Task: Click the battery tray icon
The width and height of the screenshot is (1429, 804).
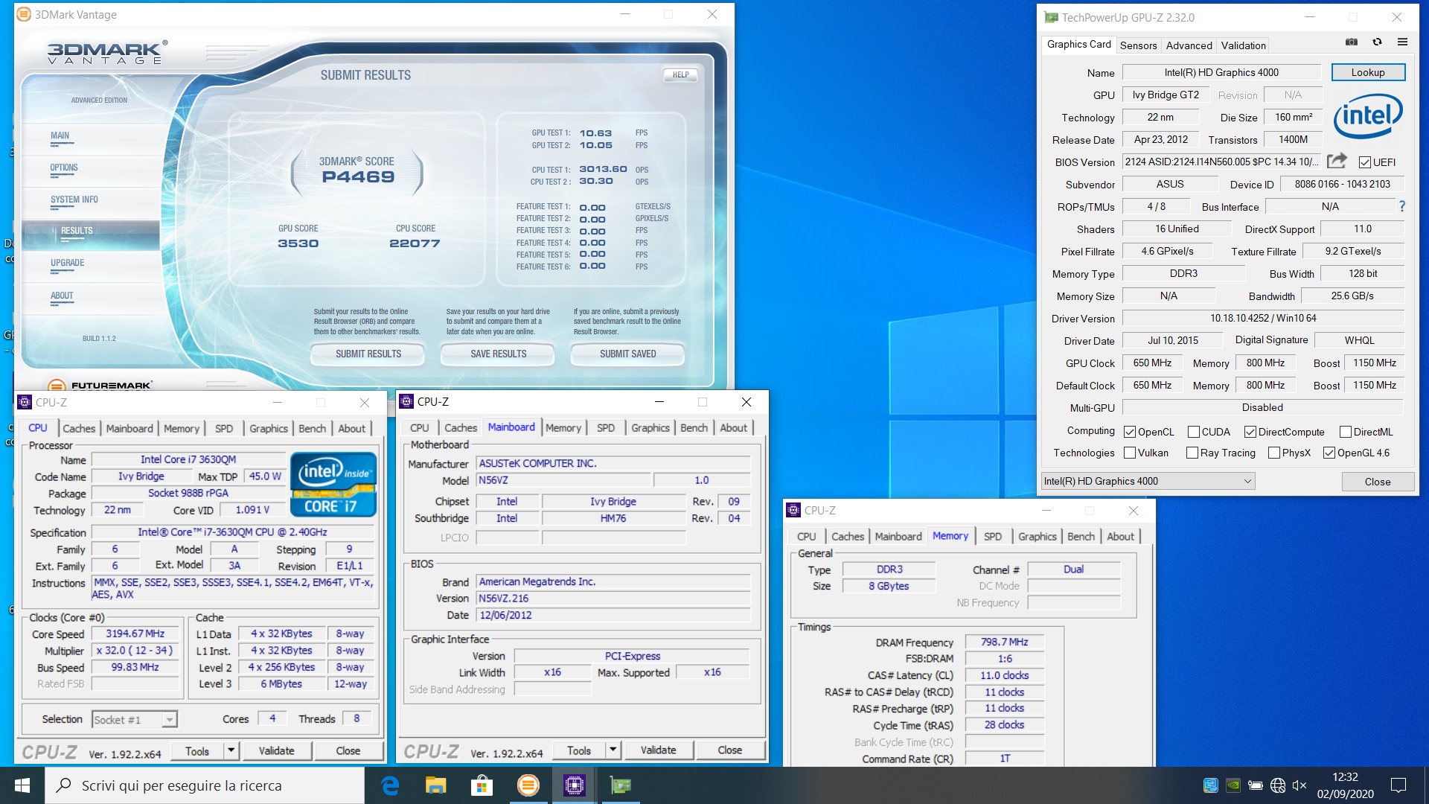Action: 1256,785
